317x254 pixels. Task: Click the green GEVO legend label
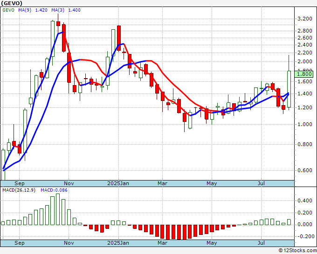coord(8,10)
